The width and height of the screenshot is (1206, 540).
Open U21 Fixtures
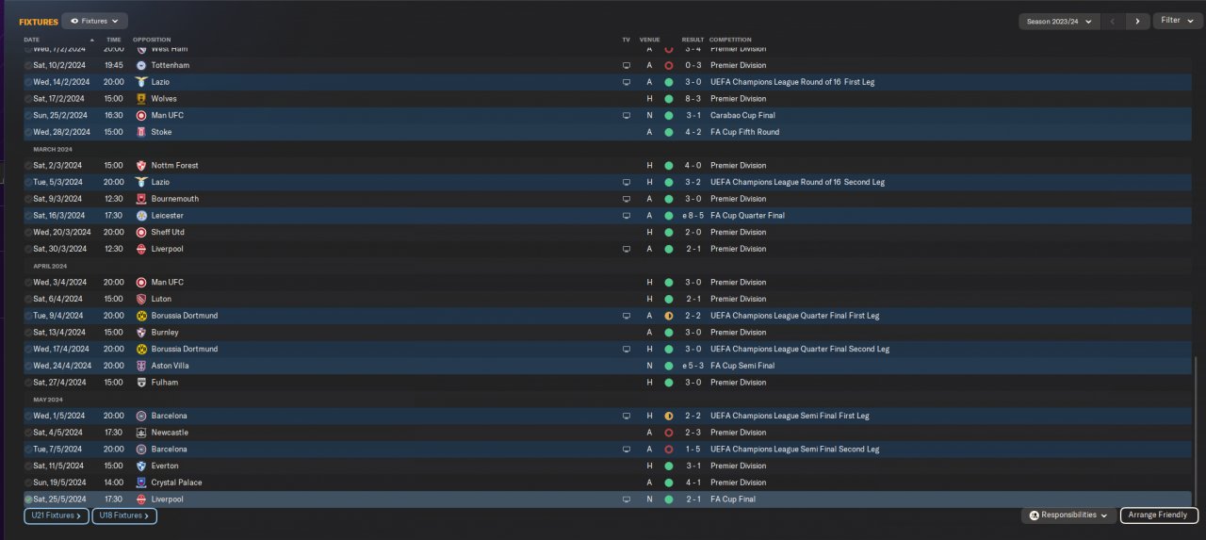(57, 515)
